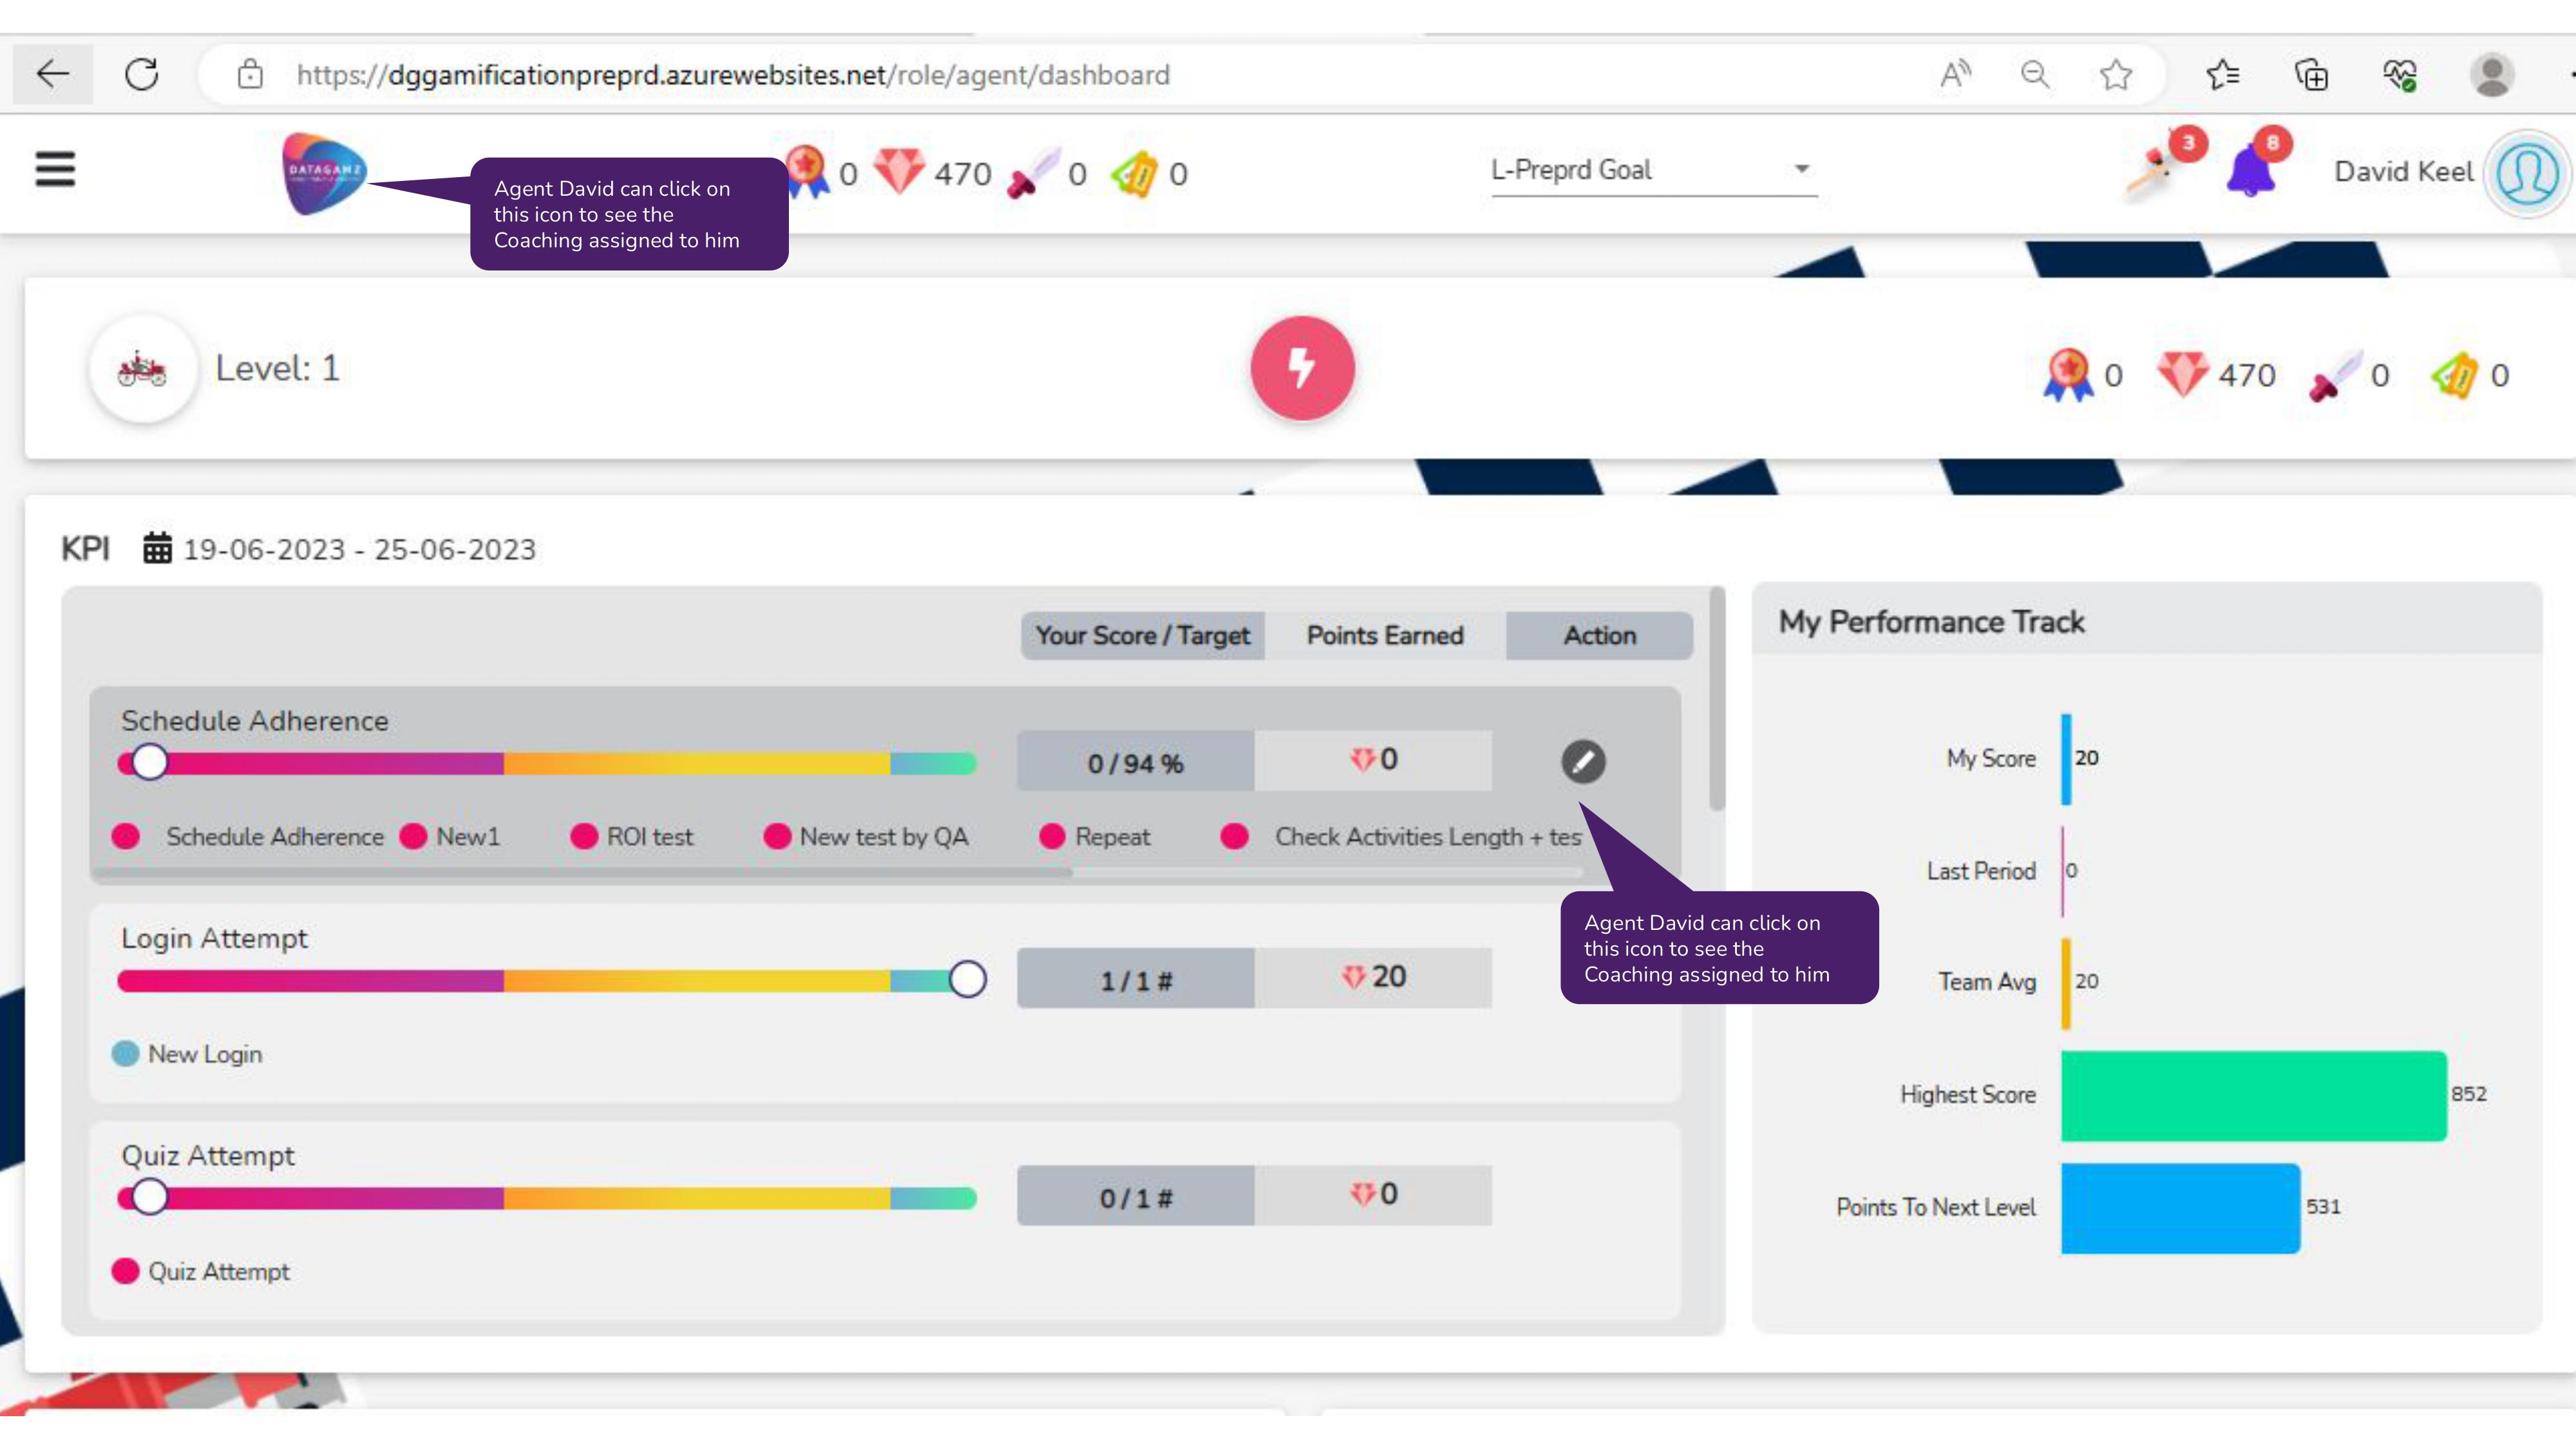The height and width of the screenshot is (1449, 2576).
Task: Select the Repeat legend item
Action: click(1095, 836)
